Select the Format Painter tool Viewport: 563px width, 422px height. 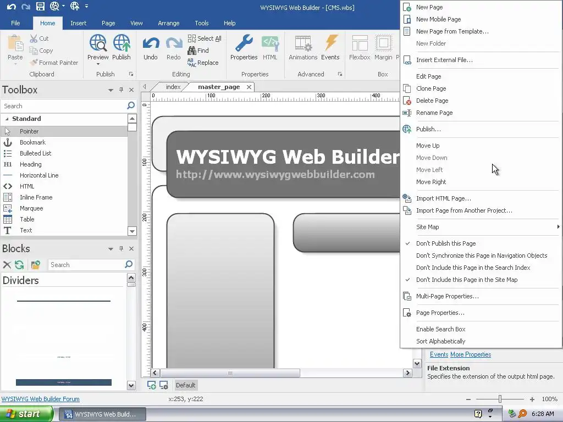(x=54, y=63)
